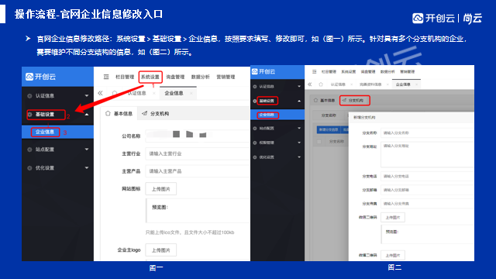The image size is (496, 279).
Task: Expand 认证信息 arrow in 图一 sidebar
Action: point(86,95)
